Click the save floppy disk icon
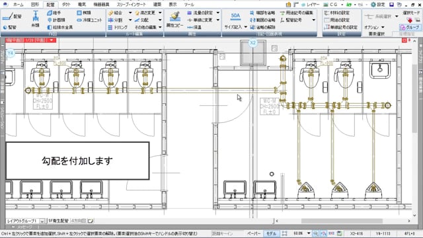 pyautogui.click(x=391, y=5)
